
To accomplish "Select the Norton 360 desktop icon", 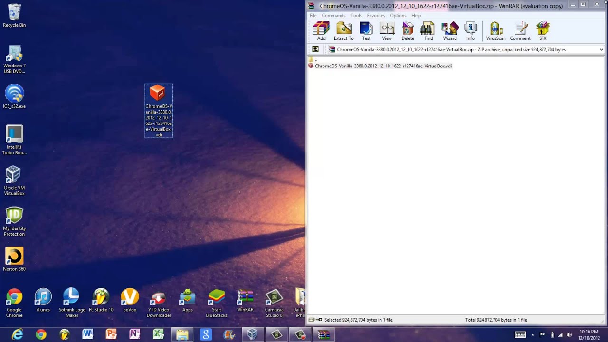I will coord(14,259).
